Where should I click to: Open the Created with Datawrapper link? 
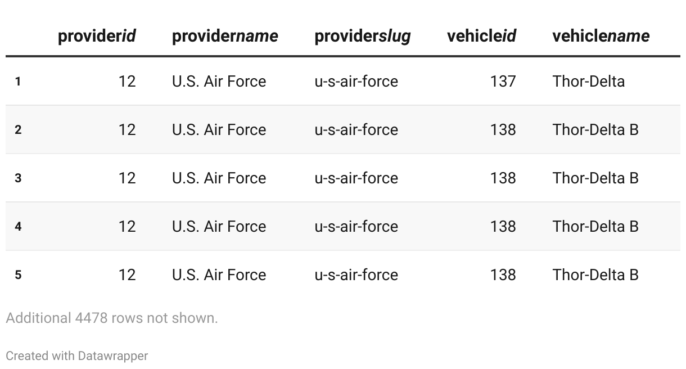pos(77,355)
